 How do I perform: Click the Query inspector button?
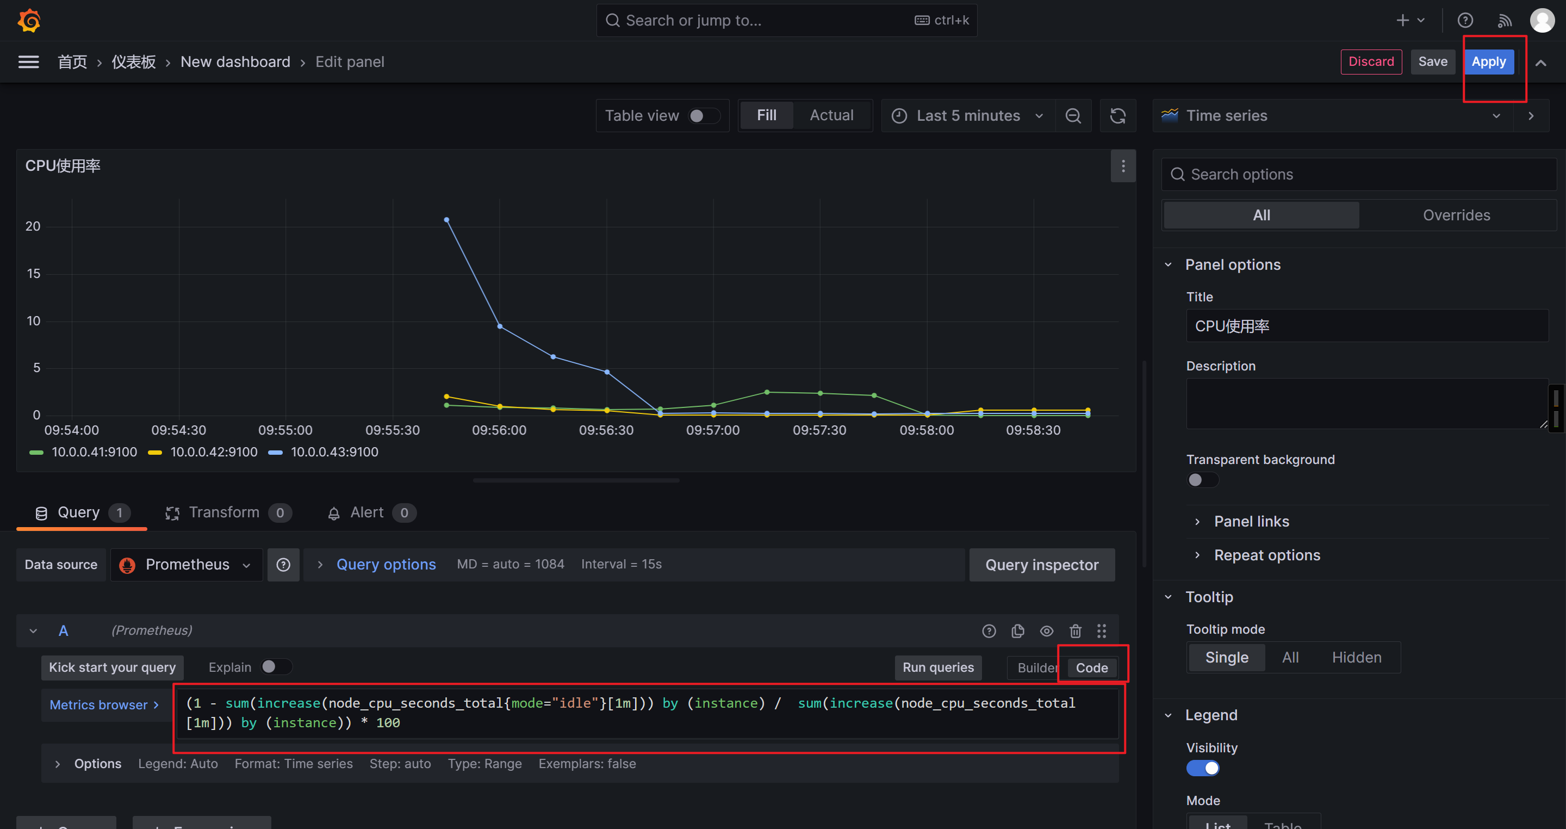point(1041,565)
